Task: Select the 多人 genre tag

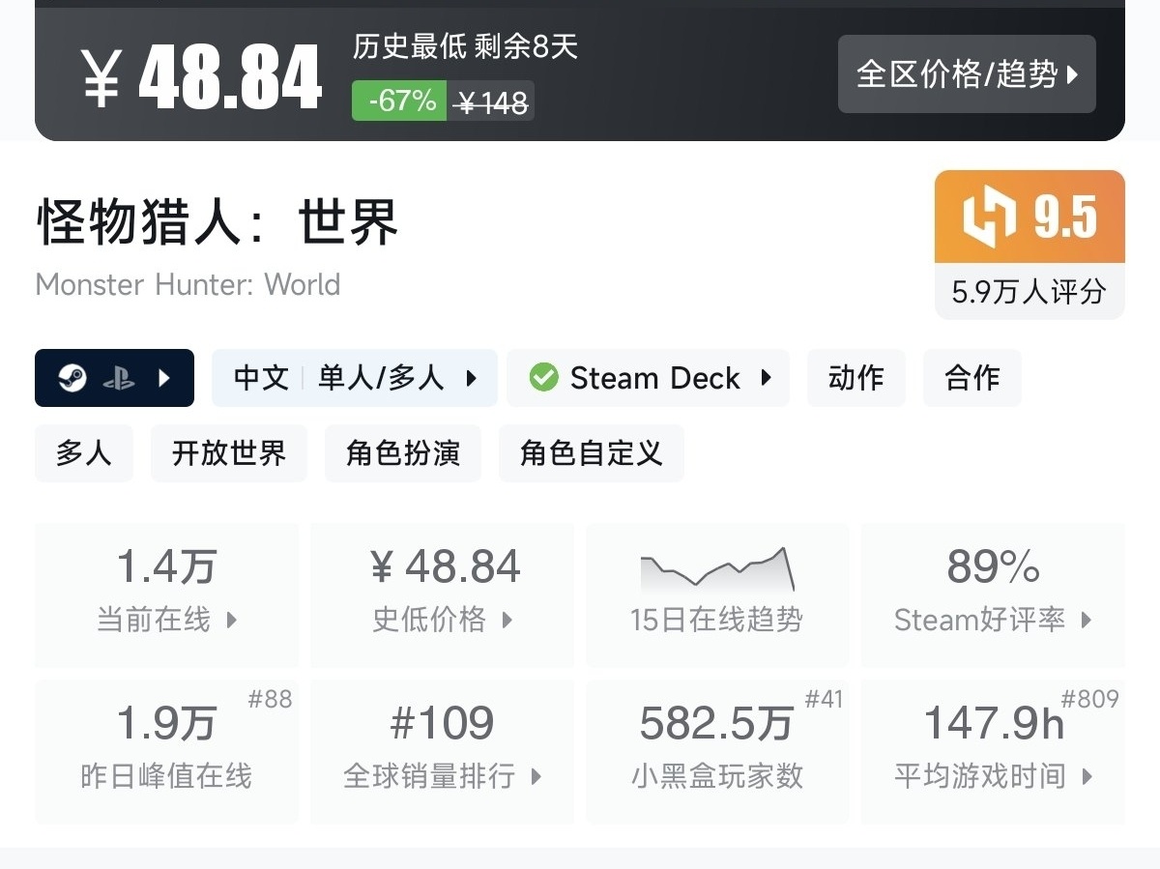Action: pos(84,453)
